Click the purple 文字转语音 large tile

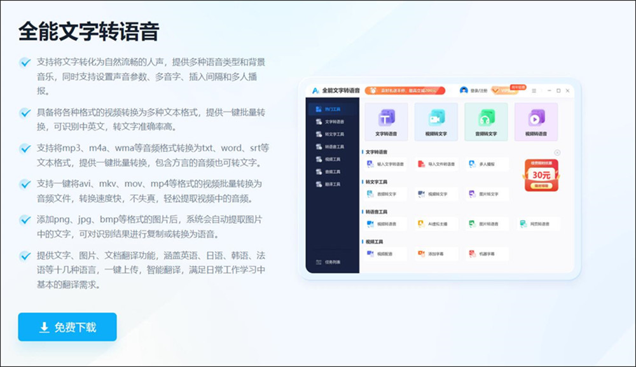386,121
